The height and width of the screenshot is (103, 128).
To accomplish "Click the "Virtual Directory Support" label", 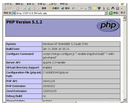I will tap(23, 68).
